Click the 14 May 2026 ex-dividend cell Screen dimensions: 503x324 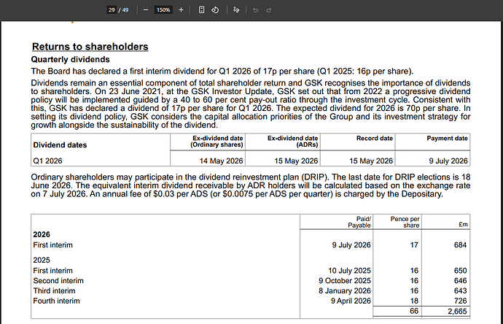coord(221,161)
